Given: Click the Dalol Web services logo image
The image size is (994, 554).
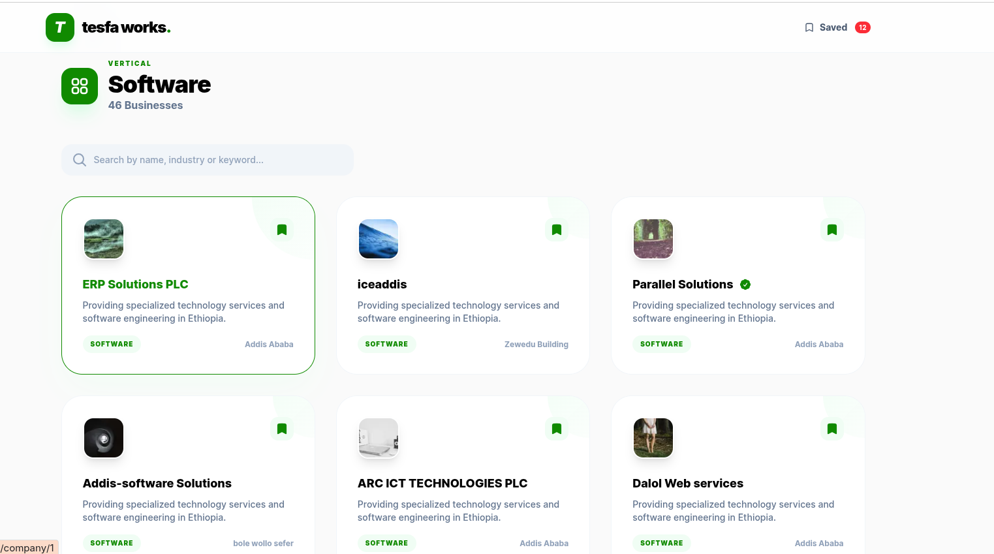Looking at the screenshot, I should click(x=653, y=438).
